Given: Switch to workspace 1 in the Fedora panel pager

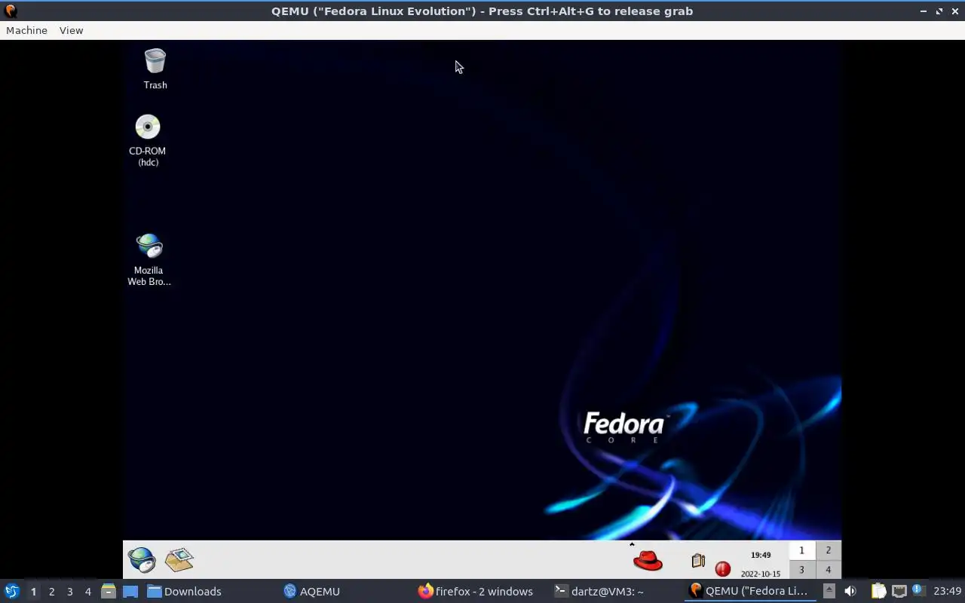Looking at the screenshot, I should click(x=801, y=550).
